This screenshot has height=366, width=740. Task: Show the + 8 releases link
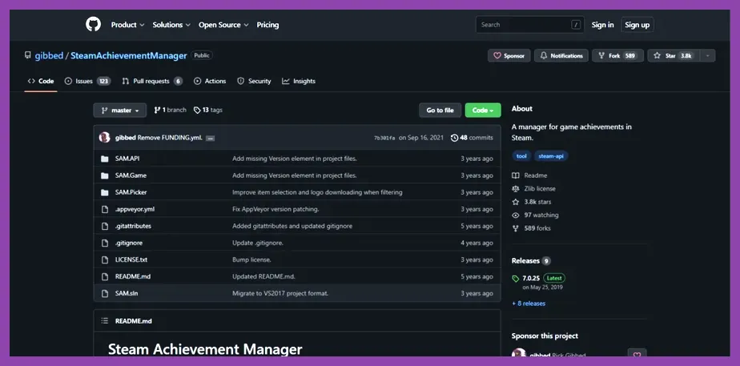(x=529, y=304)
